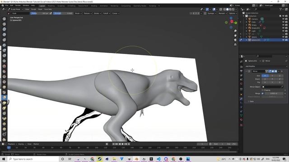Open the Output properties tab
The width and height of the screenshot is (289, 162).
[x=241, y=71]
